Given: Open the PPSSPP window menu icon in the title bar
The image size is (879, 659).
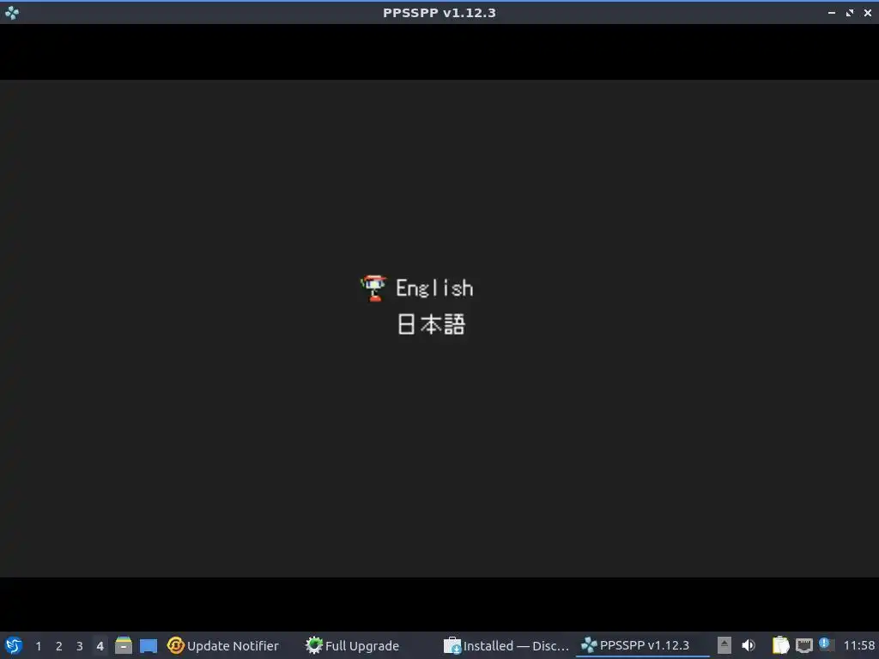Looking at the screenshot, I should 12,12.
